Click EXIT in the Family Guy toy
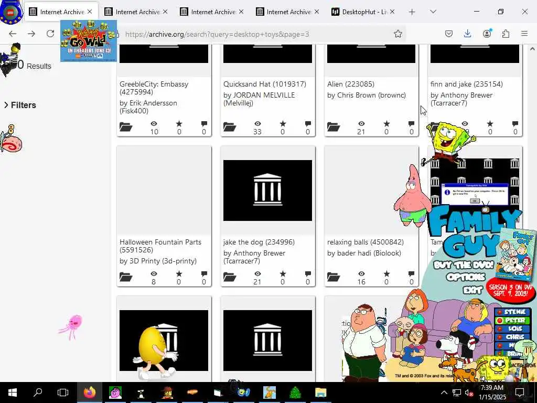Screen dimensions: 537x403 [x=472, y=291]
